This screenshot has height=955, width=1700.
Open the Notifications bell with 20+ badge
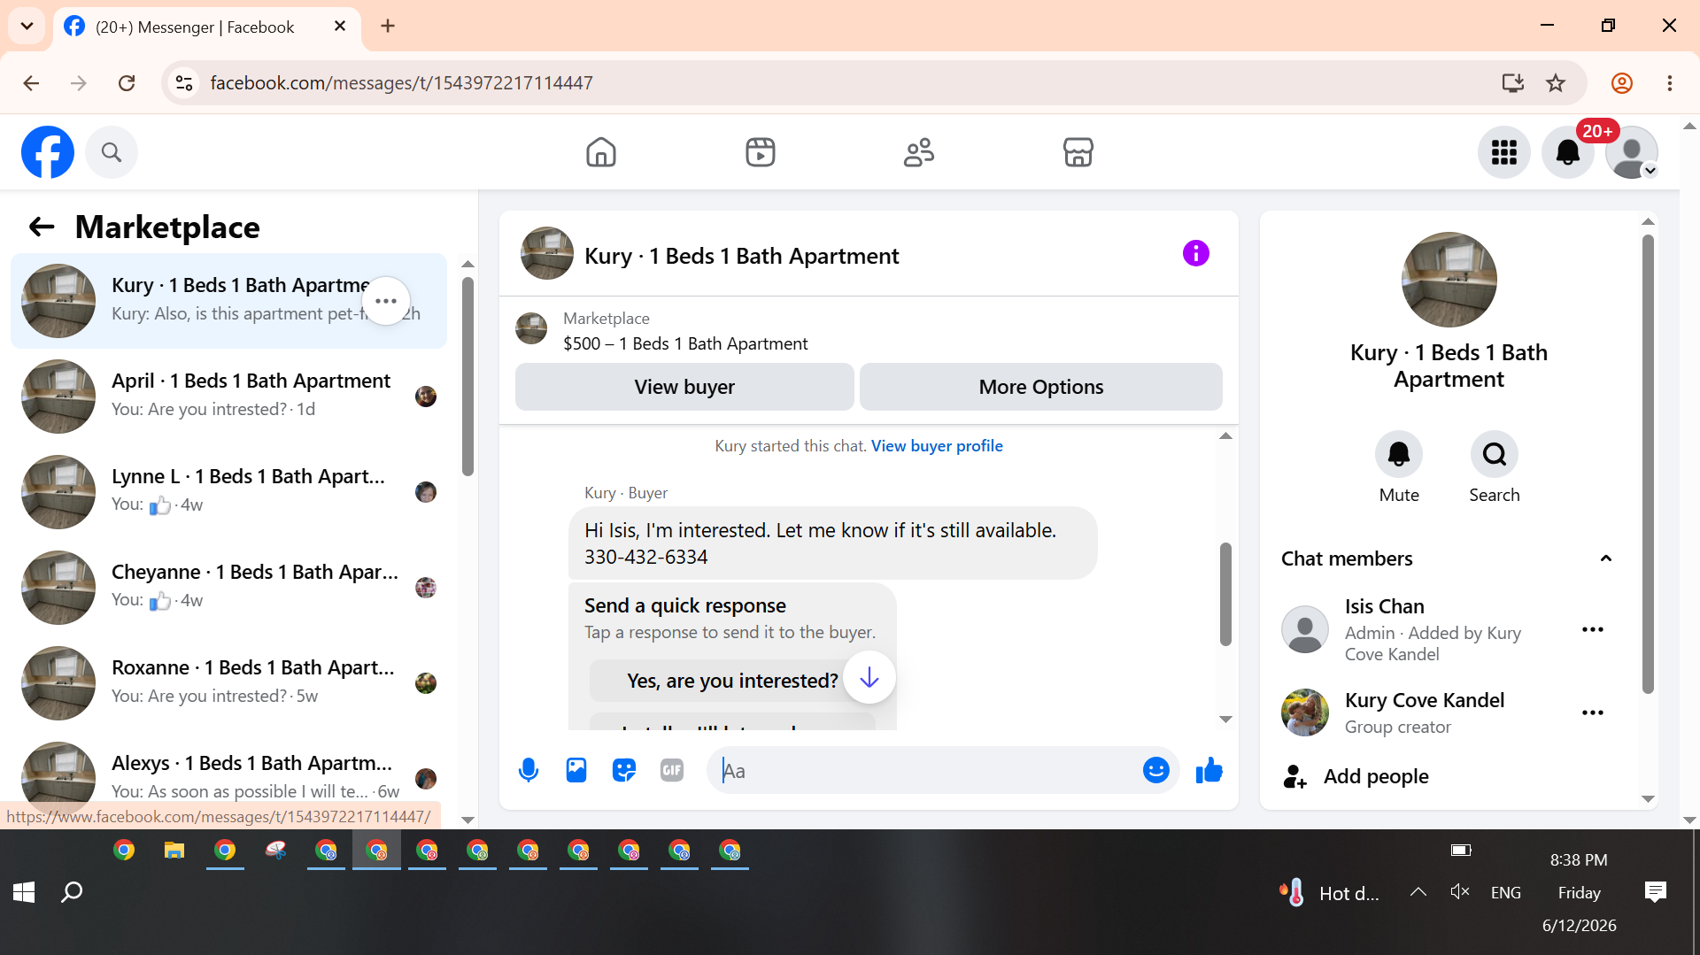(x=1568, y=152)
